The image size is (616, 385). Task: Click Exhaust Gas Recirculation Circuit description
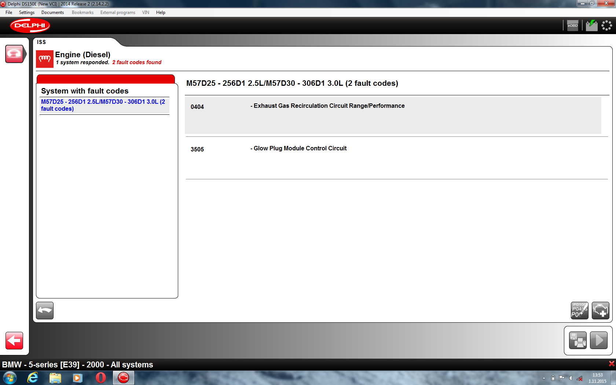[x=329, y=106]
